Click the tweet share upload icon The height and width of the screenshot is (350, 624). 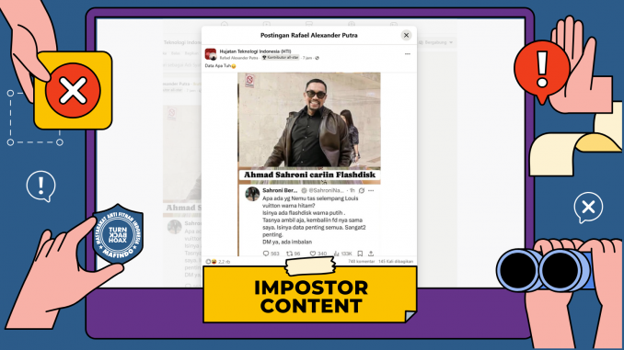[x=371, y=254]
